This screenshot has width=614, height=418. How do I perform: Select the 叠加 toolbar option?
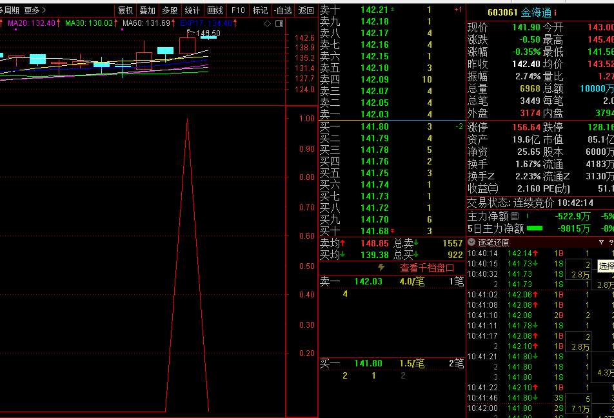click(147, 10)
